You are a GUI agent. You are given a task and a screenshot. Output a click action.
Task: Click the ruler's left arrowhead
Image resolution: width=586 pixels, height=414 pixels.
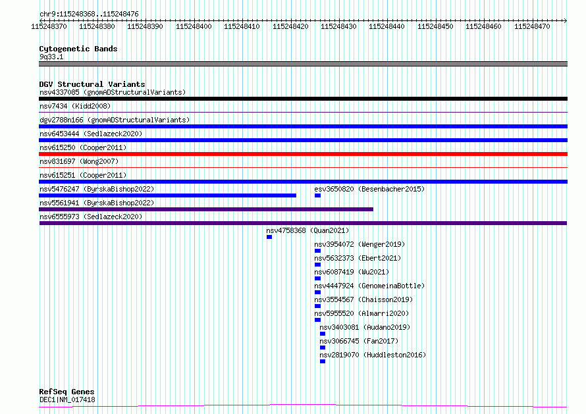[41, 20]
